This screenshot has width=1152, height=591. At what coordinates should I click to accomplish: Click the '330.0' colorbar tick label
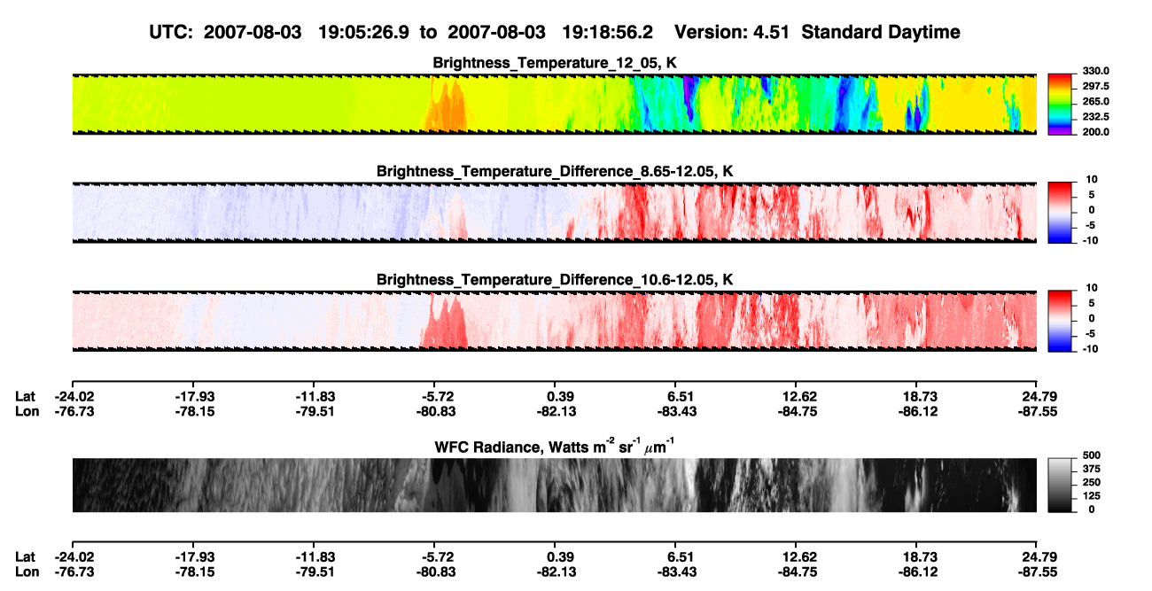1094,72
